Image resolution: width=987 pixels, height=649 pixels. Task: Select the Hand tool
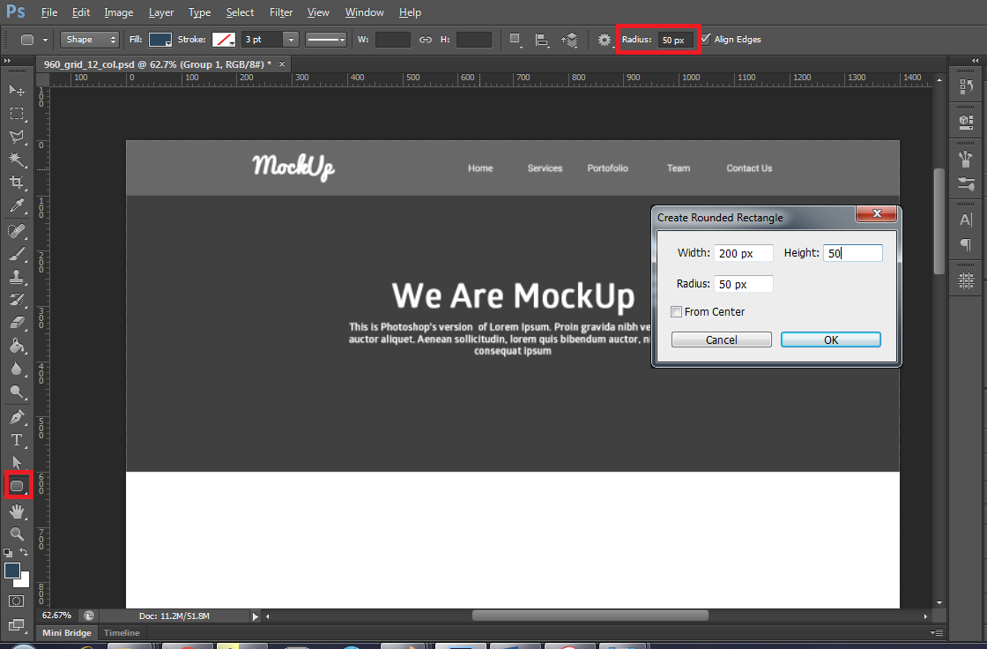(16, 511)
